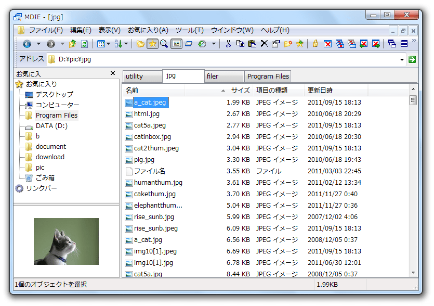Select file html.jpg
This screenshot has width=434, height=306.
[x=147, y=114]
